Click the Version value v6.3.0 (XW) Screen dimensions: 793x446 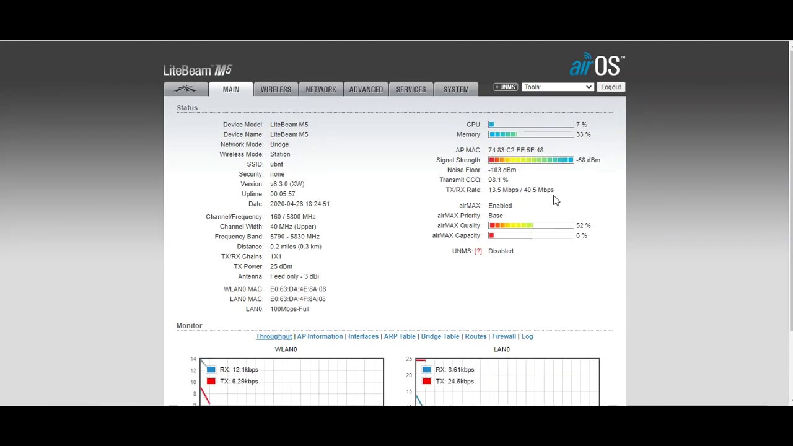click(287, 184)
